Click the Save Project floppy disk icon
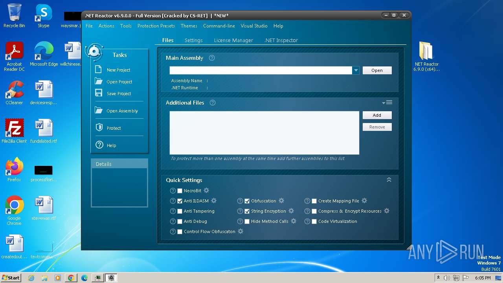The height and width of the screenshot is (283, 503). point(99,93)
